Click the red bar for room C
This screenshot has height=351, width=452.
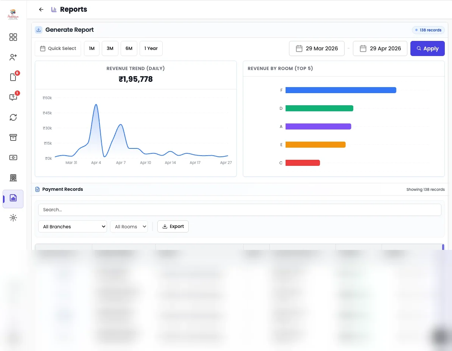[x=303, y=163]
